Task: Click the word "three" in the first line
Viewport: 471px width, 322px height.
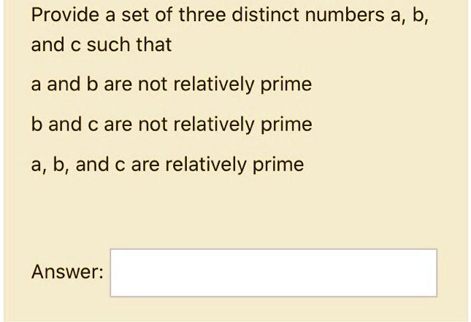Action: (202, 15)
